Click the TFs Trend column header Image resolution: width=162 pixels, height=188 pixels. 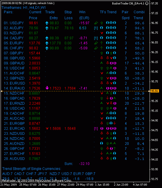pyautogui.click(x=108, y=12)
